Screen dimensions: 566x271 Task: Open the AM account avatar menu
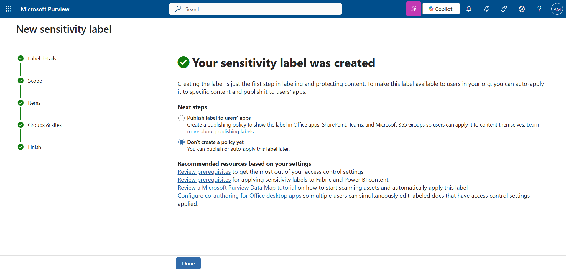(x=557, y=9)
